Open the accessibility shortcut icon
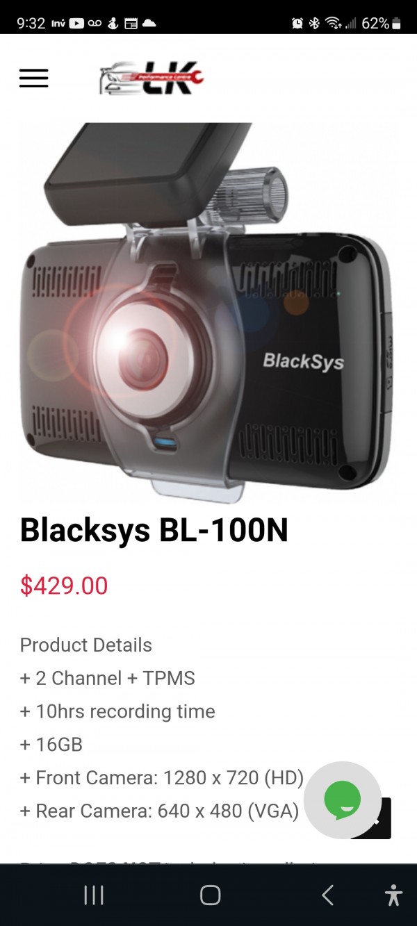This screenshot has height=926, width=417. click(x=393, y=895)
